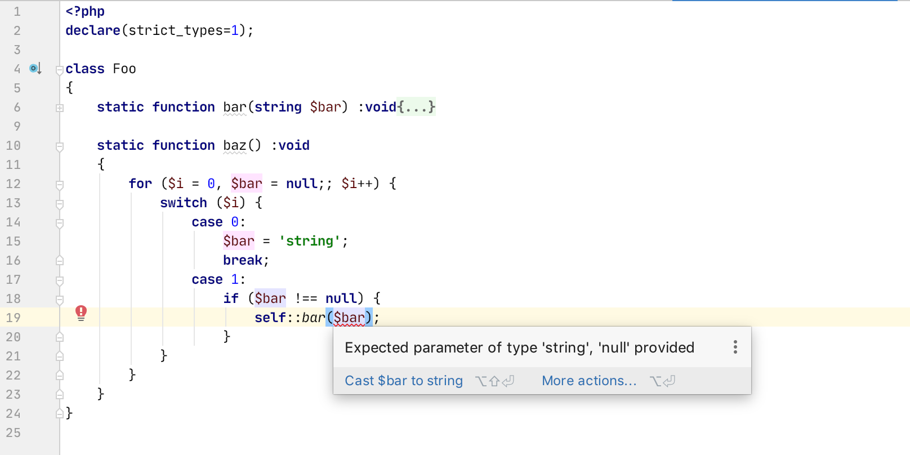Screen dimensions: 910x455
Task: Collapse the if block fold marker at line 18
Action: (60, 300)
